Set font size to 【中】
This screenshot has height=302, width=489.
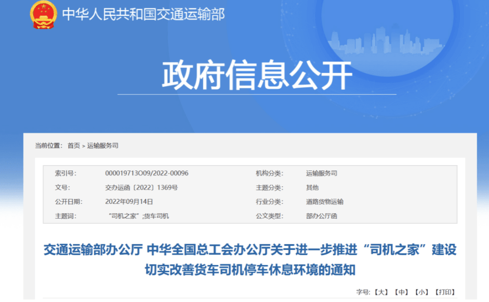[x=402, y=292]
